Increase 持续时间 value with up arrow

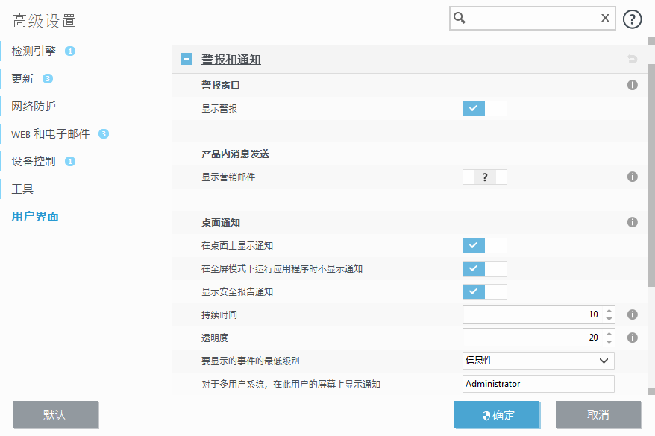(x=609, y=311)
